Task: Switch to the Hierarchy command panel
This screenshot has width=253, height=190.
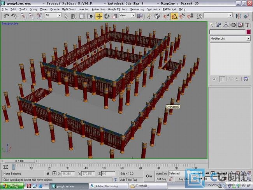Action: [226, 25]
